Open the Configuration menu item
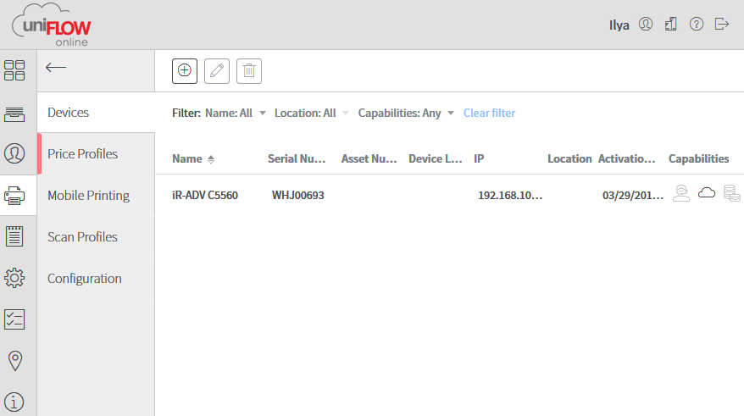Screen dimensions: 744x416 [96, 279]
